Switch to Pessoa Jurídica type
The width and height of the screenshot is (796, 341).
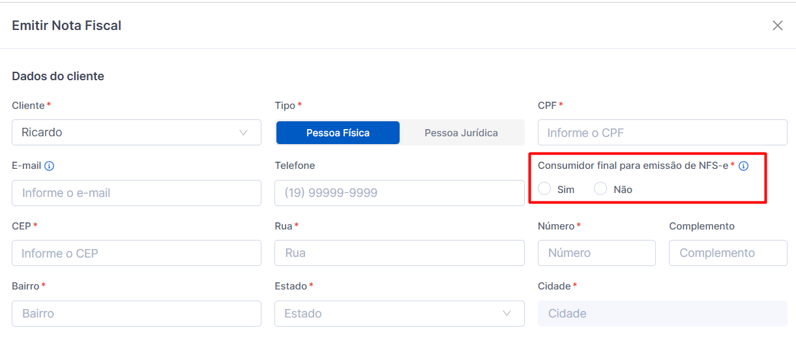click(461, 132)
